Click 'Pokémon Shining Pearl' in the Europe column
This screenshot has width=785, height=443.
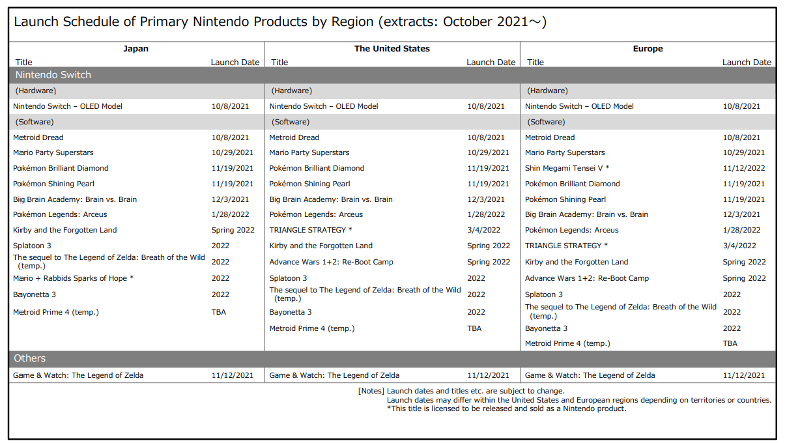click(x=565, y=199)
